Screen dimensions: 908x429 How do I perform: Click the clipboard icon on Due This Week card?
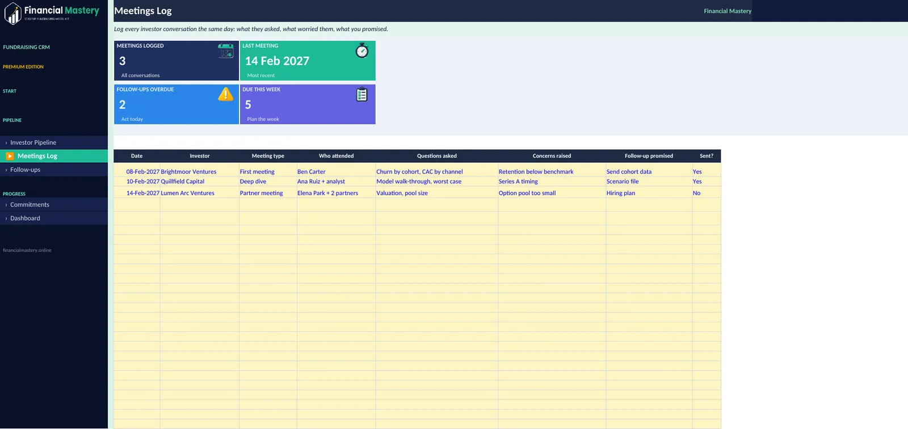coord(362,94)
